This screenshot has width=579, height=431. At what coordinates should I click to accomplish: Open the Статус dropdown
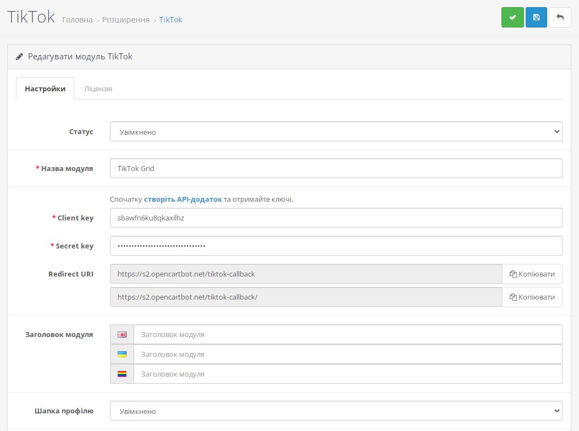(x=336, y=131)
